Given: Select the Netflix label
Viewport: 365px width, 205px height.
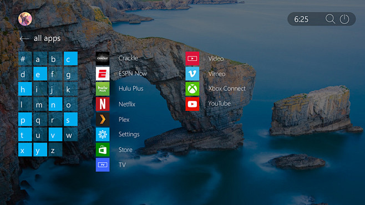Looking at the screenshot, I should coord(127,104).
